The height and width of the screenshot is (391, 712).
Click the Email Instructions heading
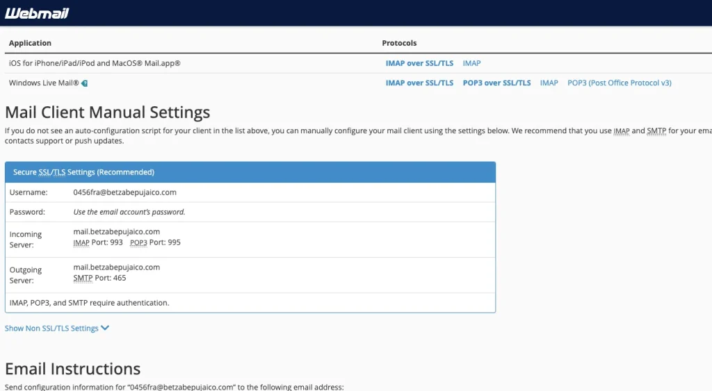click(x=72, y=369)
